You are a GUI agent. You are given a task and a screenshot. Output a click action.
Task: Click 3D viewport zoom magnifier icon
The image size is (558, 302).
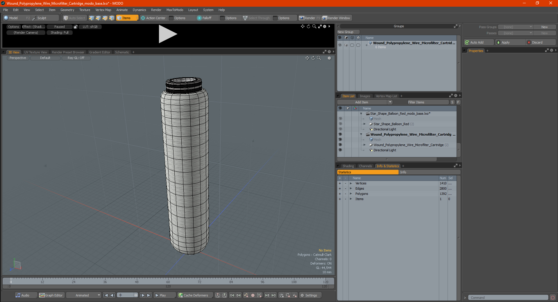[319, 58]
